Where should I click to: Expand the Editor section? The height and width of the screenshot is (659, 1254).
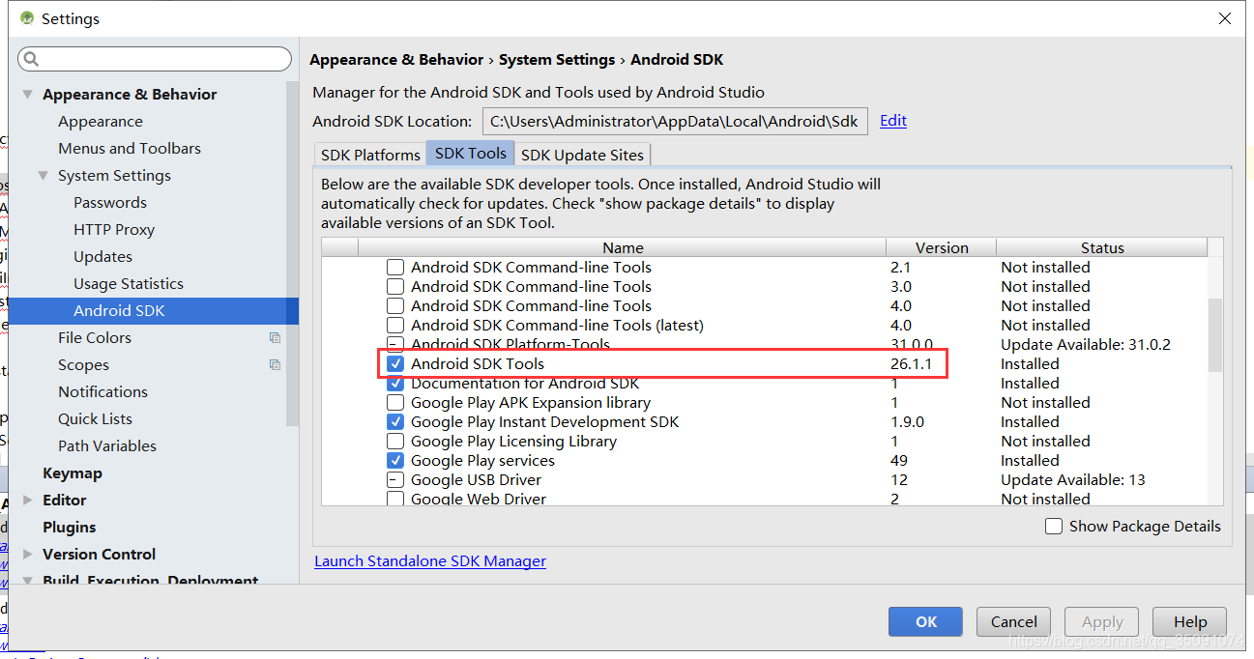(26, 500)
